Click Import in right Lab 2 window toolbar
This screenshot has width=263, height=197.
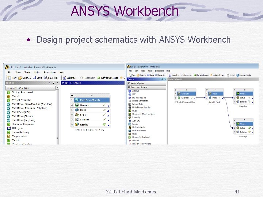[x=174, y=75]
